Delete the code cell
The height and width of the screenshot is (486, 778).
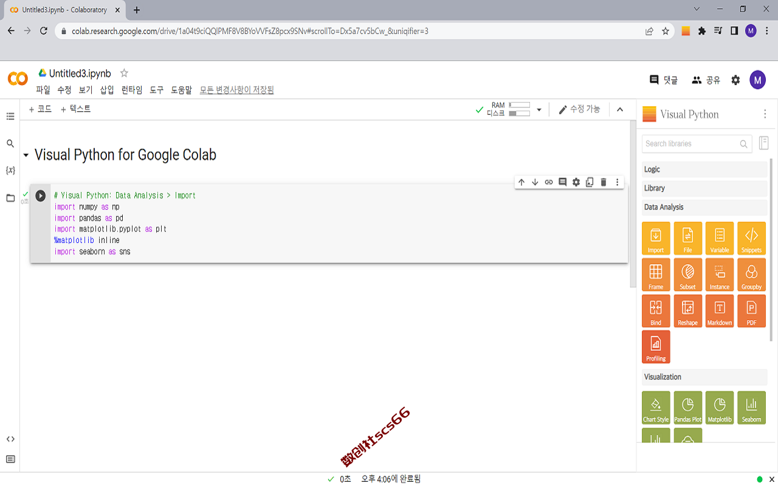click(x=604, y=182)
